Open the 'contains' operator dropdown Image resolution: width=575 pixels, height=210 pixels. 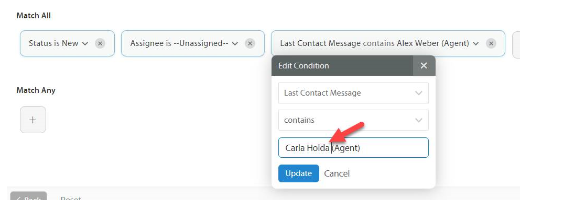(x=353, y=120)
